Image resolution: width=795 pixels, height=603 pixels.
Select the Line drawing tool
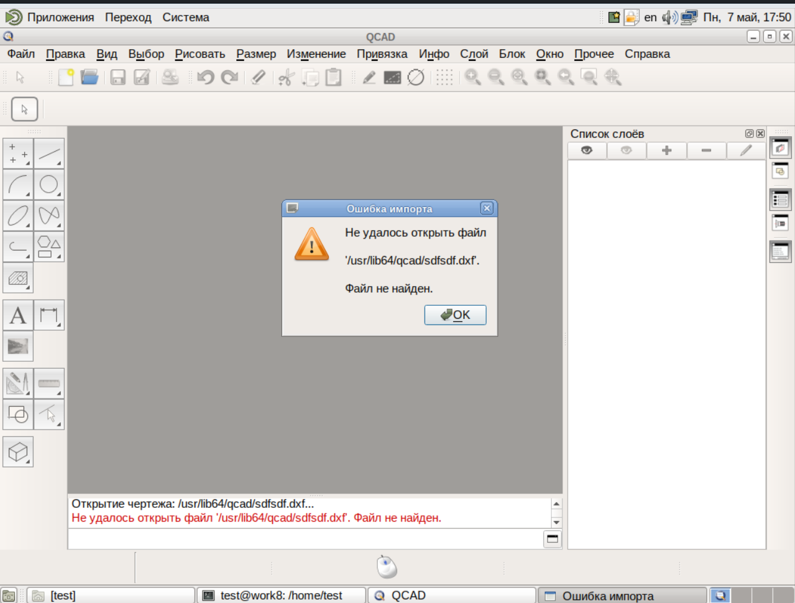point(49,154)
